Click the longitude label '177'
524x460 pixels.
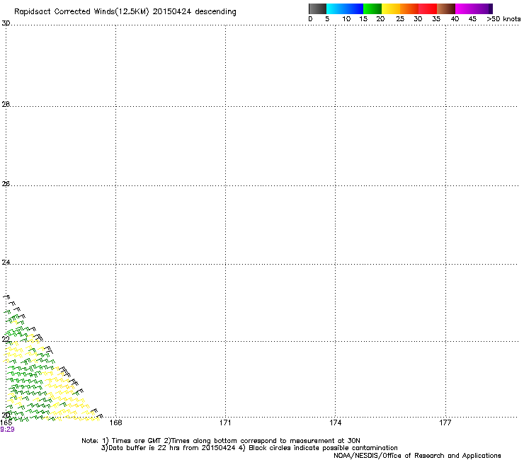445,422
